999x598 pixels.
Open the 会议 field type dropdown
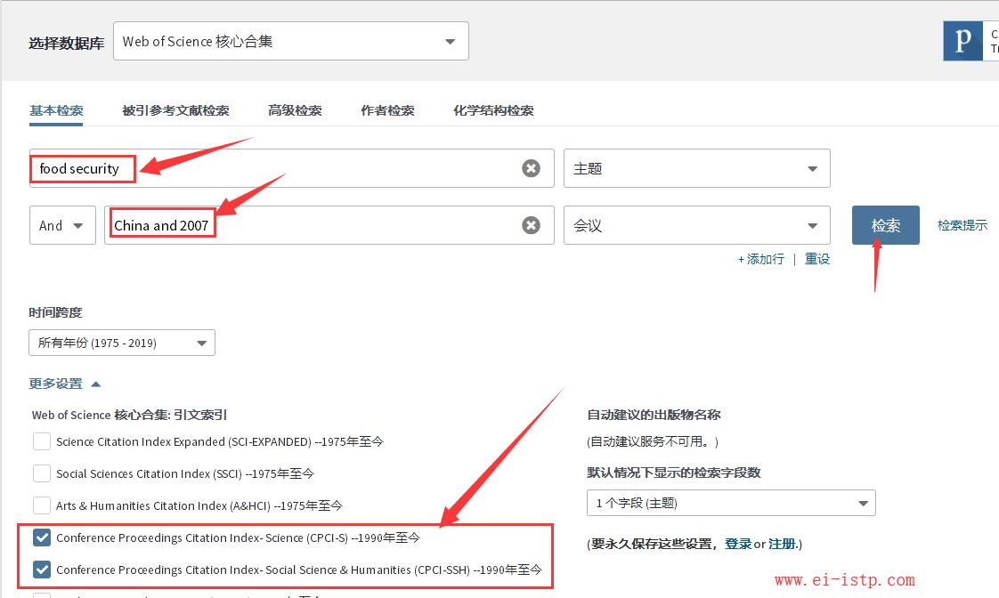coord(696,225)
